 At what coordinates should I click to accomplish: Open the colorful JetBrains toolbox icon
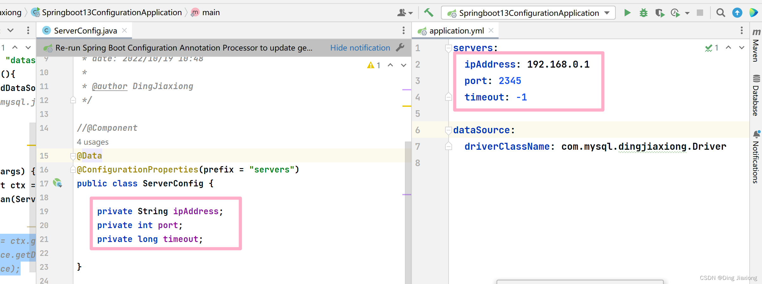(753, 13)
